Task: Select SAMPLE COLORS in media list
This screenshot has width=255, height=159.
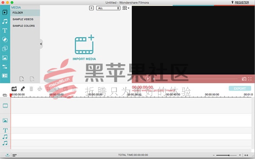Action: pyautogui.click(x=23, y=26)
